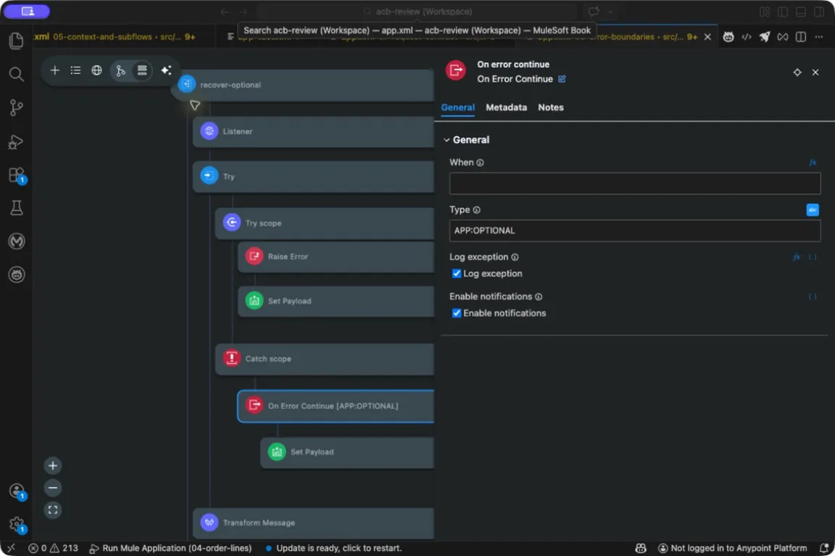The height and width of the screenshot is (556, 835).
Task: Click the Type field containing APP:OPTIONAL
Action: pos(635,231)
